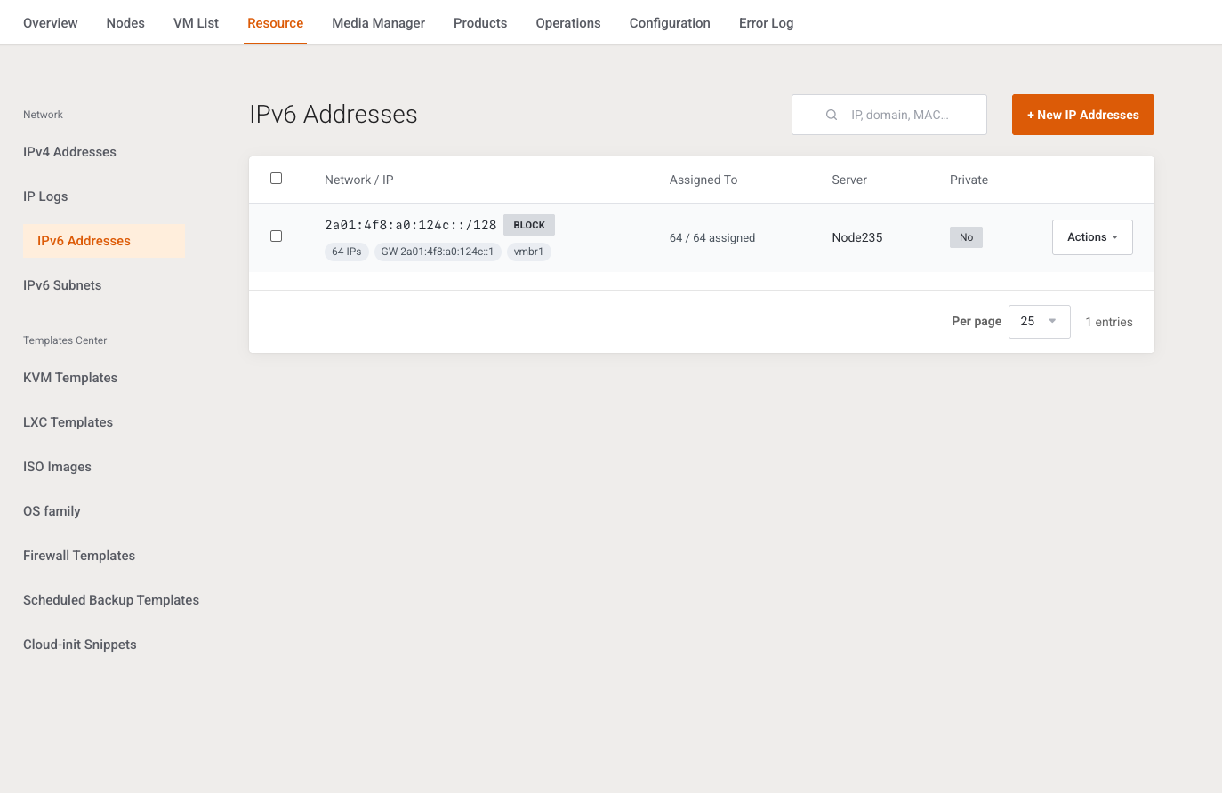Go to the Products tab
The width and height of the screenshot is (1222, 793).
[x=480, y=23]
